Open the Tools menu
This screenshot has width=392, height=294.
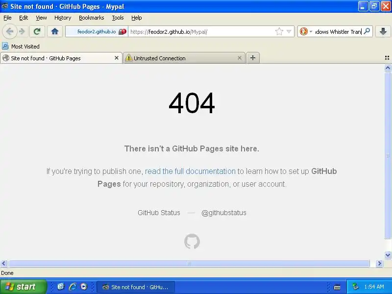118,18
